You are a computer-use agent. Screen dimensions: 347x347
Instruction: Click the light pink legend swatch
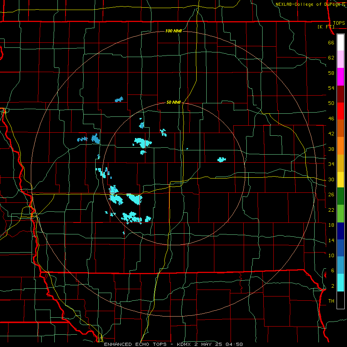coord(340,59)
